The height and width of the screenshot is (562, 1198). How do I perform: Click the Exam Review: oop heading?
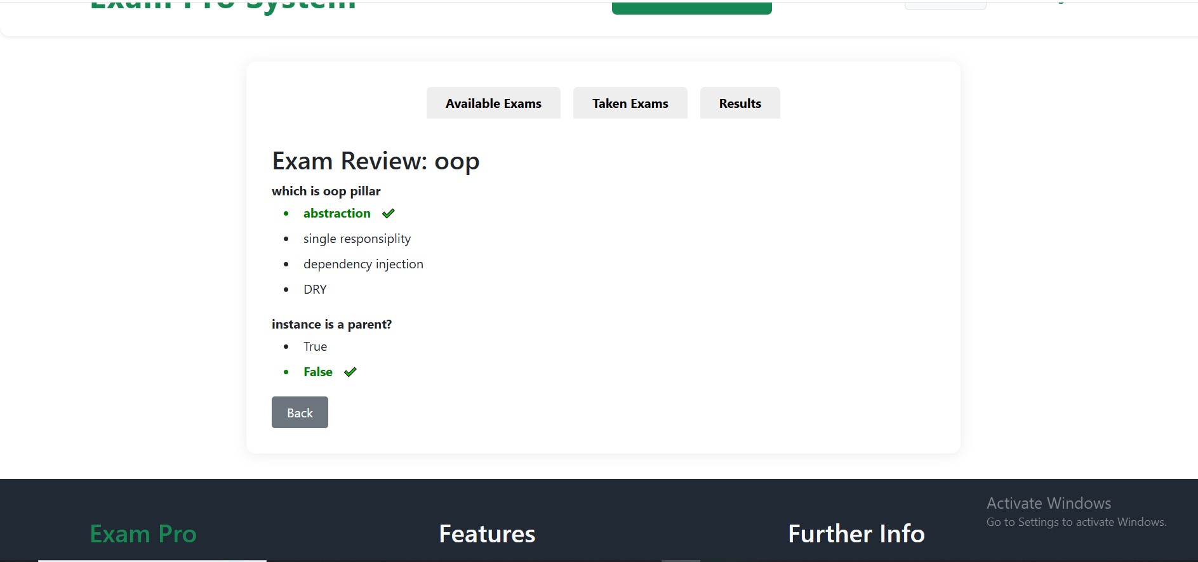[375, 161]
